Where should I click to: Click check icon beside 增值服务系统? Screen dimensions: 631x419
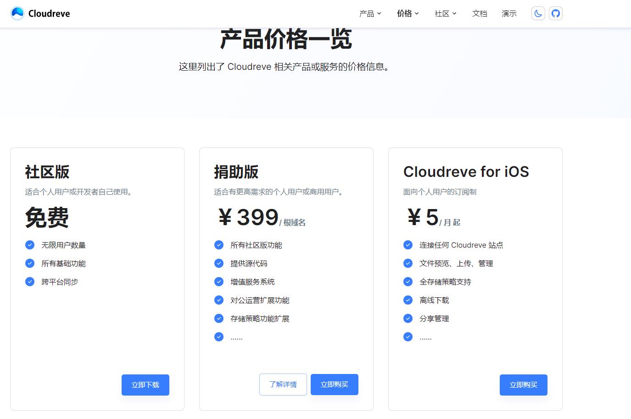coord(219,282)
